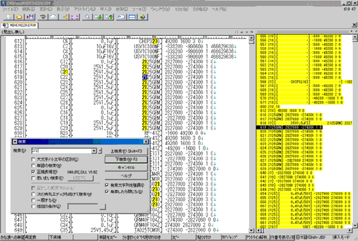Click the split window toolbar icon
Image resolution: width=358 pixels, height=241 pixels.
(x=132, y=17)
